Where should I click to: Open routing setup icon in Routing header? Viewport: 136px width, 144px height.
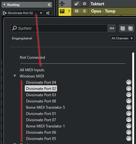click(49, 5)
